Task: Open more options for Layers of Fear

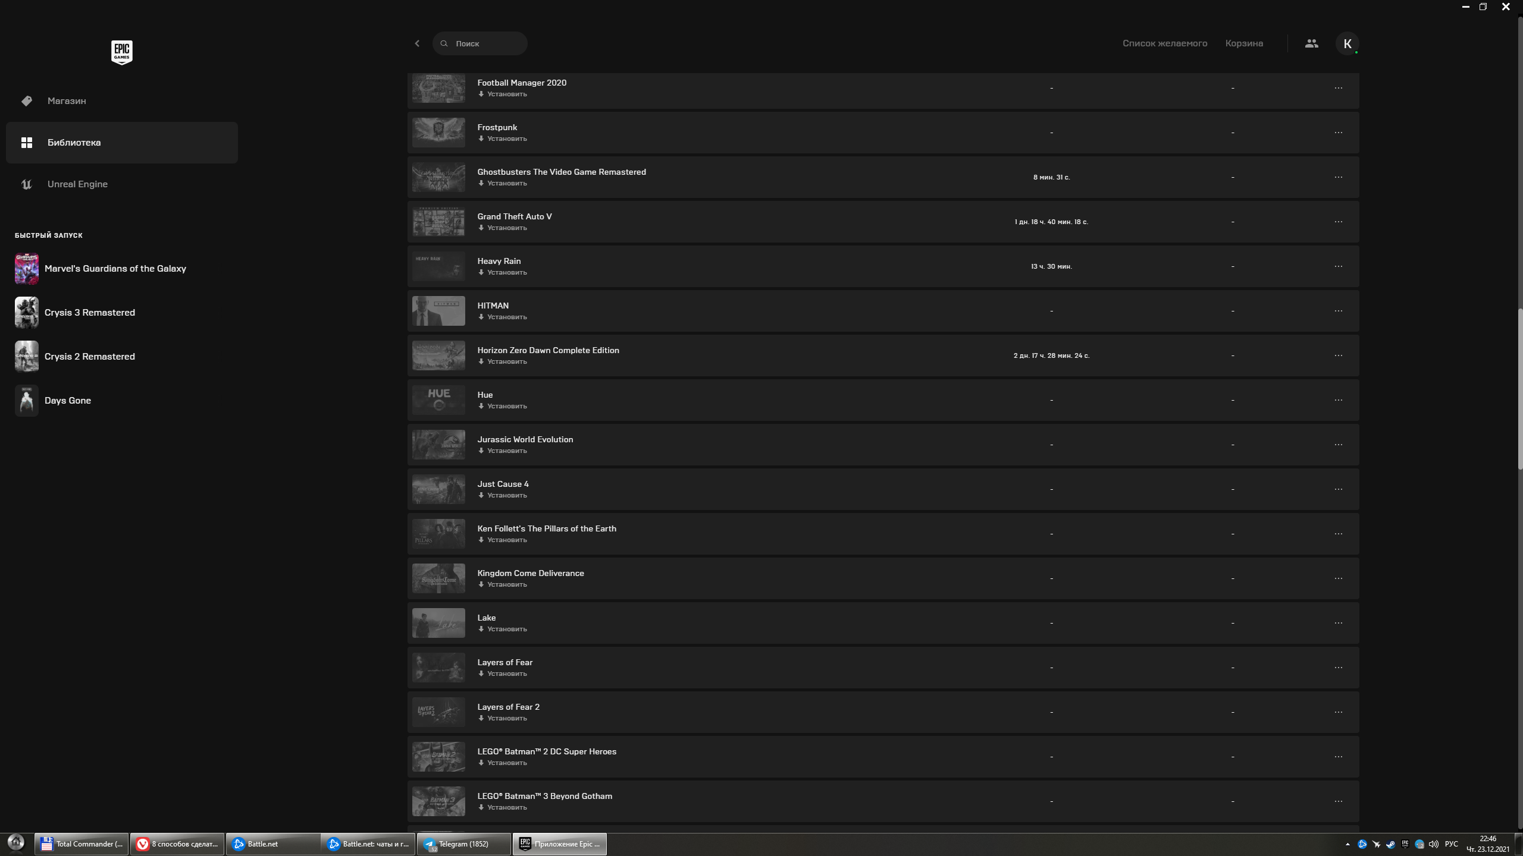Action: 1338,668
